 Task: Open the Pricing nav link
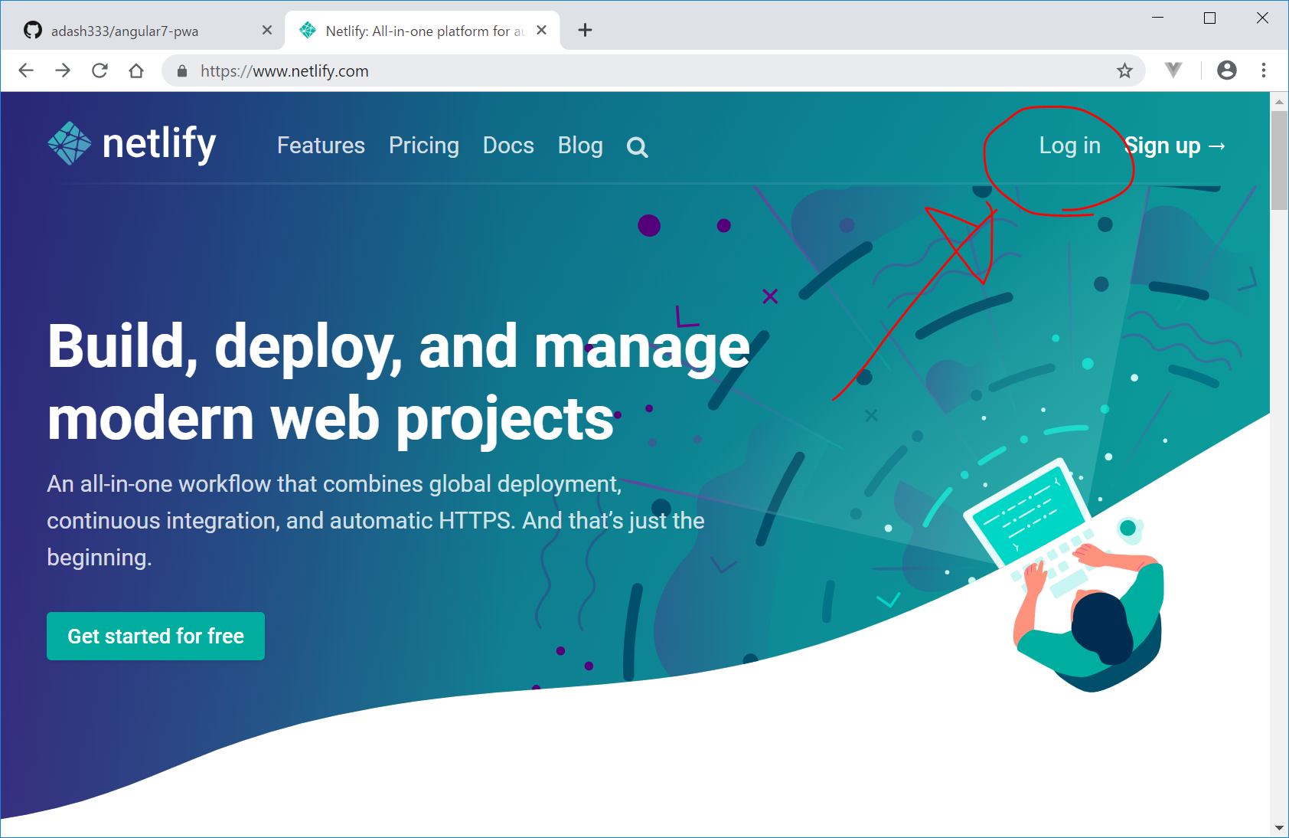[423, 146]
